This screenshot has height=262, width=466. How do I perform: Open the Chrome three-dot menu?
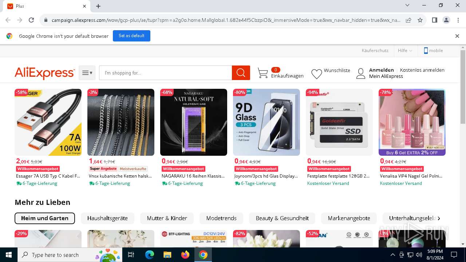[x=458, y=20]
